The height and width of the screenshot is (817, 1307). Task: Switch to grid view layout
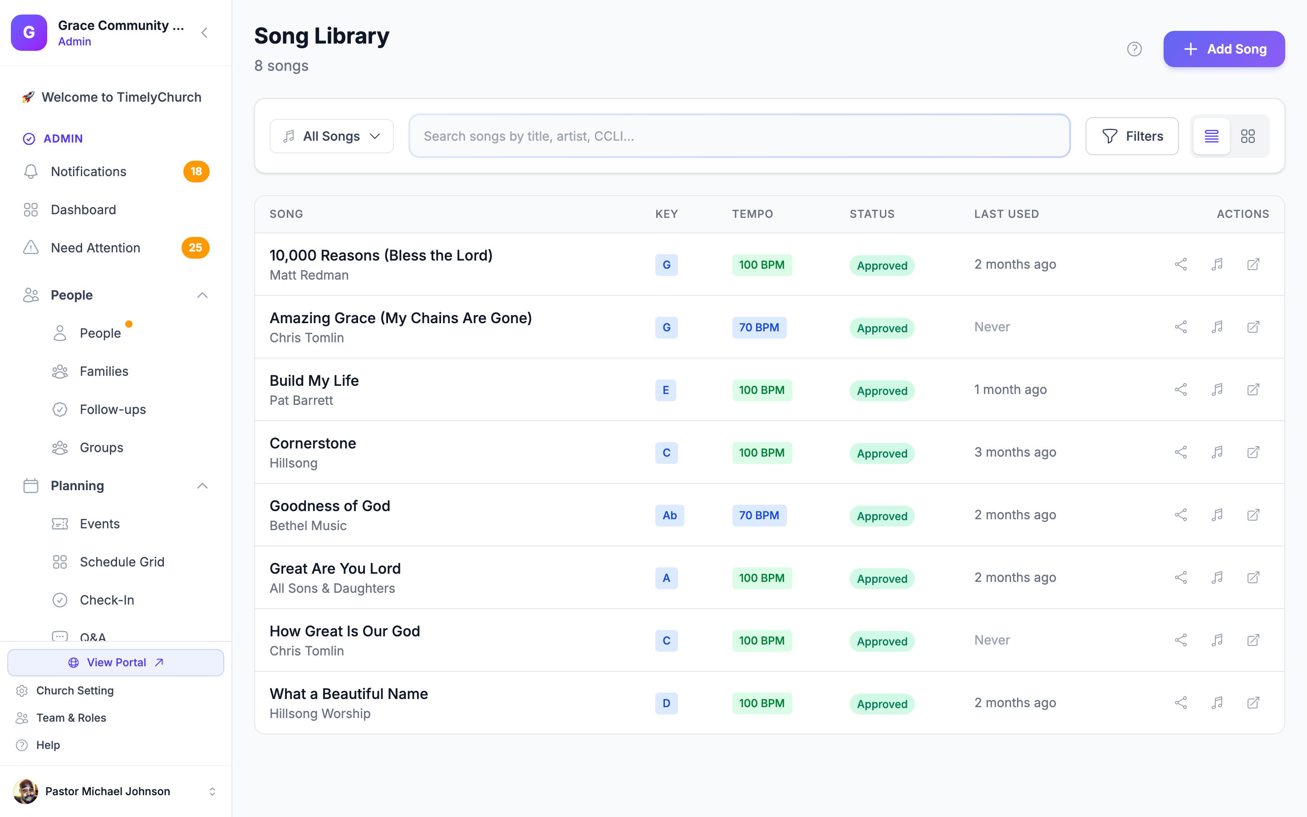coord(1248,136)
